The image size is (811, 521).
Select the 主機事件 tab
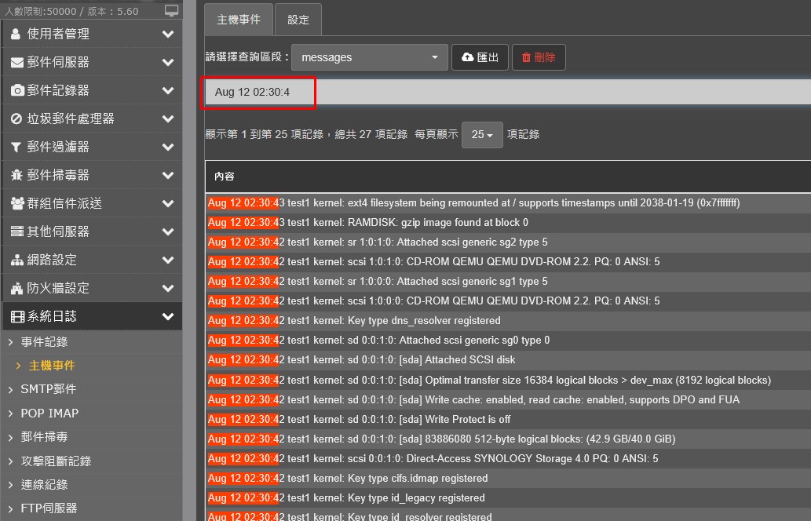[239, 20]
